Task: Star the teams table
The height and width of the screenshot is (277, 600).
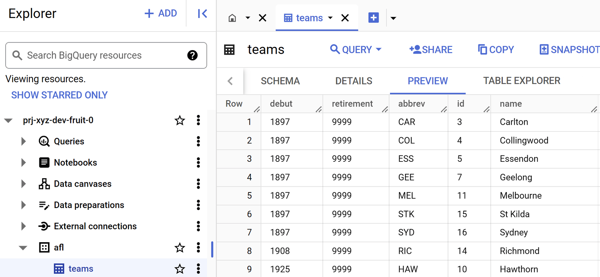Action: pyautogui.click(x=179, y=269)
